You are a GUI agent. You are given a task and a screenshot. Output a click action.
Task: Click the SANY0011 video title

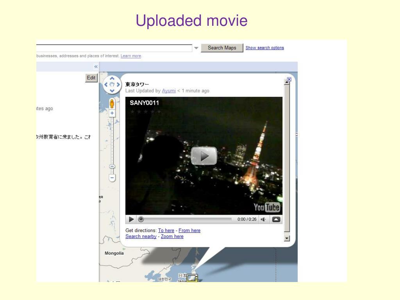pos(145,103)
